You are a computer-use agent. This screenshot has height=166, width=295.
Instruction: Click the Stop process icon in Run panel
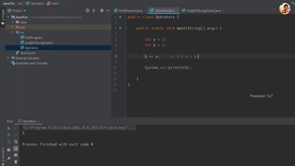click(x=9, y=135)
